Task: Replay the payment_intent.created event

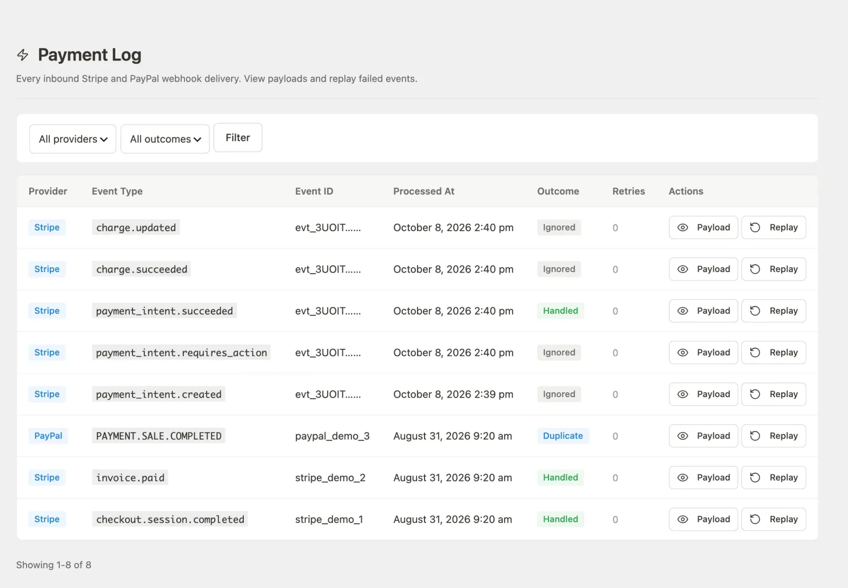Action: [774, 394]
